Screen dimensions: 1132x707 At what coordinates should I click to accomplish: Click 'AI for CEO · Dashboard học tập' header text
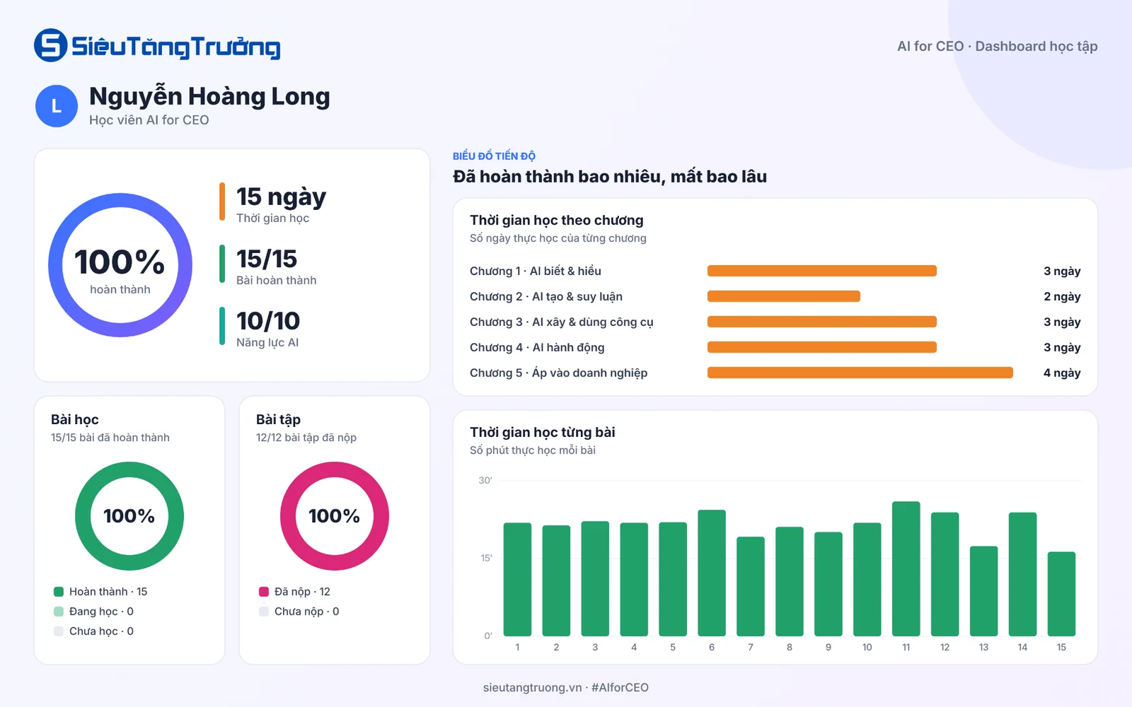pyautogui.click(x=998, y=46)
